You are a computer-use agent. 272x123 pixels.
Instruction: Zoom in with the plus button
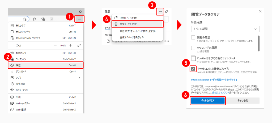[71, 45]
